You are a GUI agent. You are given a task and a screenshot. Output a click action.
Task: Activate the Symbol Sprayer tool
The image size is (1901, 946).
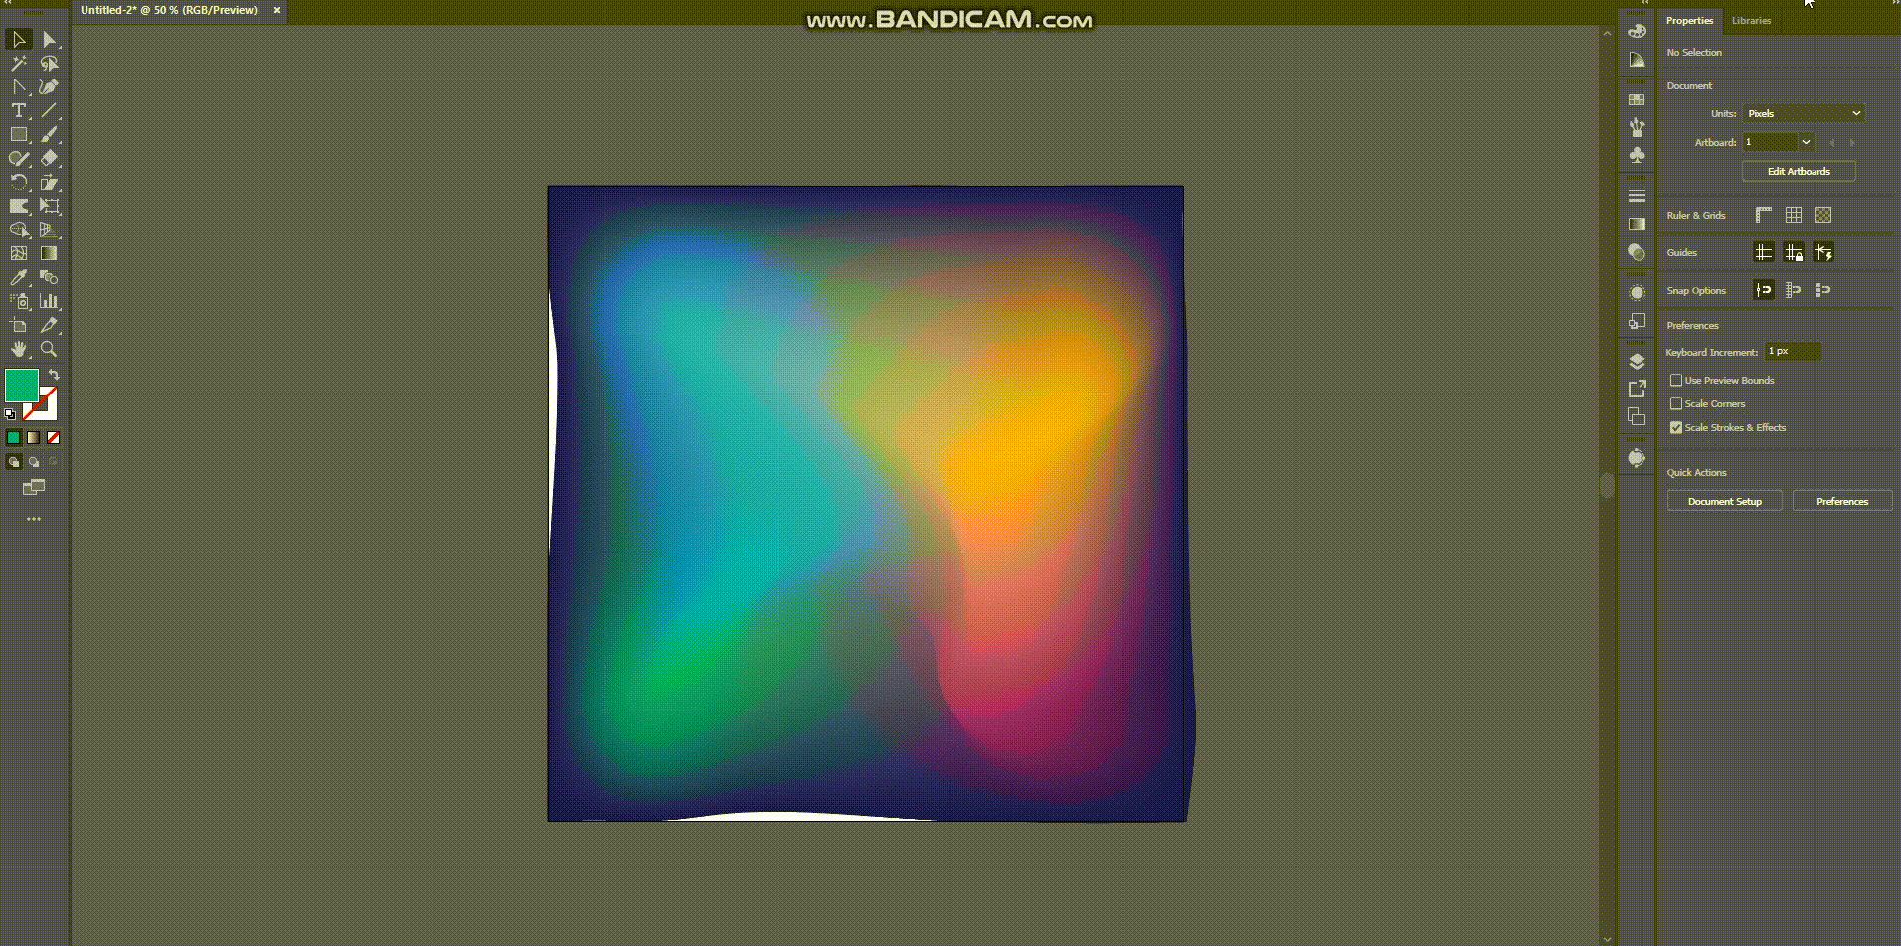point(19,302)
